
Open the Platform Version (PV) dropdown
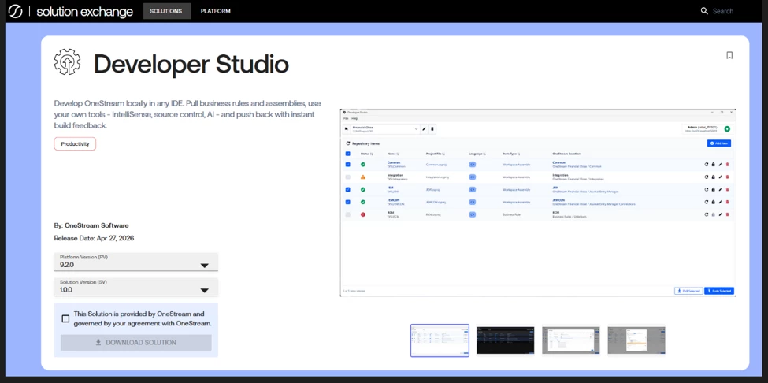(136, 262)
